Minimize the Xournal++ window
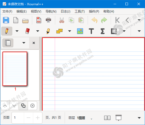This screenshot has height=125, width=145. tap(115, 4)
